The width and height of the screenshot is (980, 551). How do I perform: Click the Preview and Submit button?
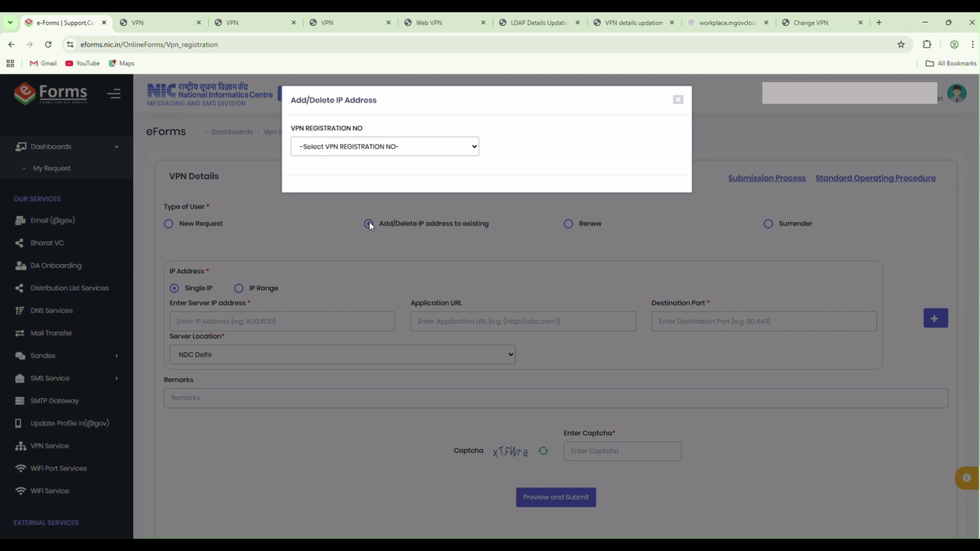click(x=556, y=497)
